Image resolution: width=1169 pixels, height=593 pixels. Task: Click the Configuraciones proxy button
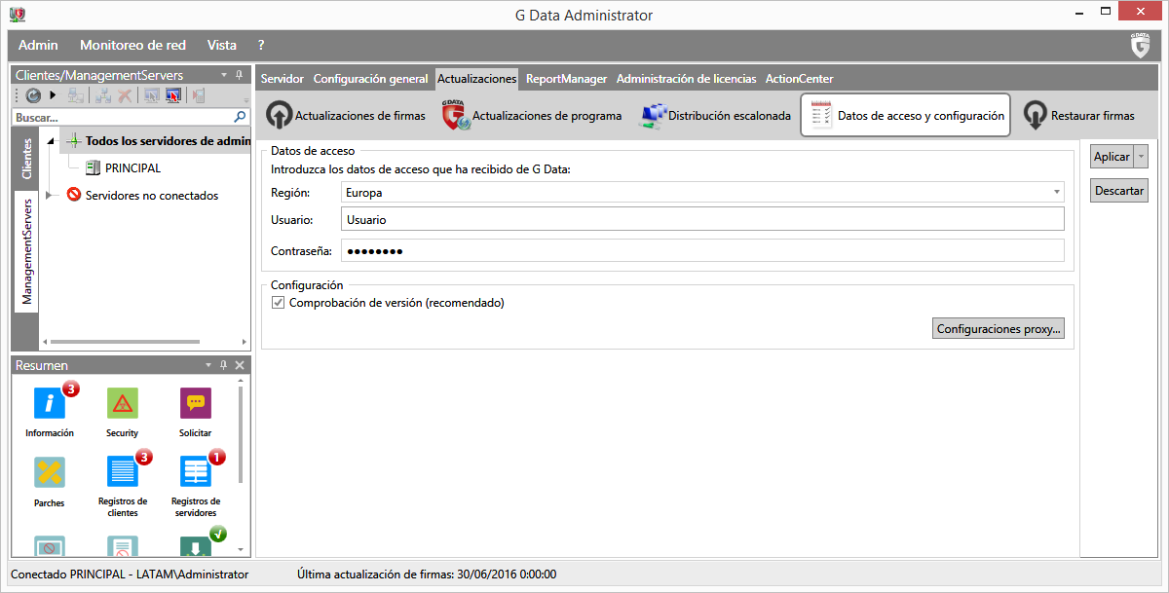pyautogui.click(x=999, y=329)
